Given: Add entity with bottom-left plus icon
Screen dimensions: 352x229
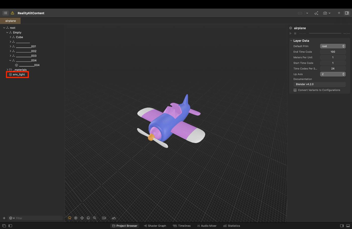Looking at the screenshot, I should pyautogui.click(x=4, y=218).
